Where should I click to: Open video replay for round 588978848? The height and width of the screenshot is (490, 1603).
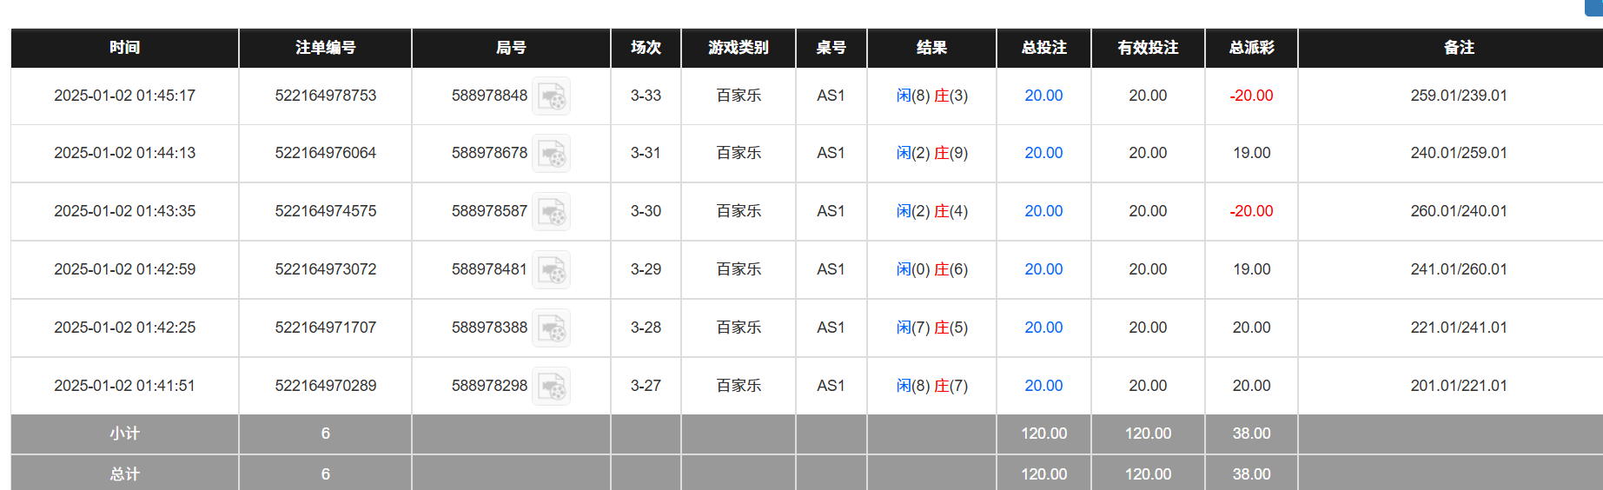pos(551,96)
